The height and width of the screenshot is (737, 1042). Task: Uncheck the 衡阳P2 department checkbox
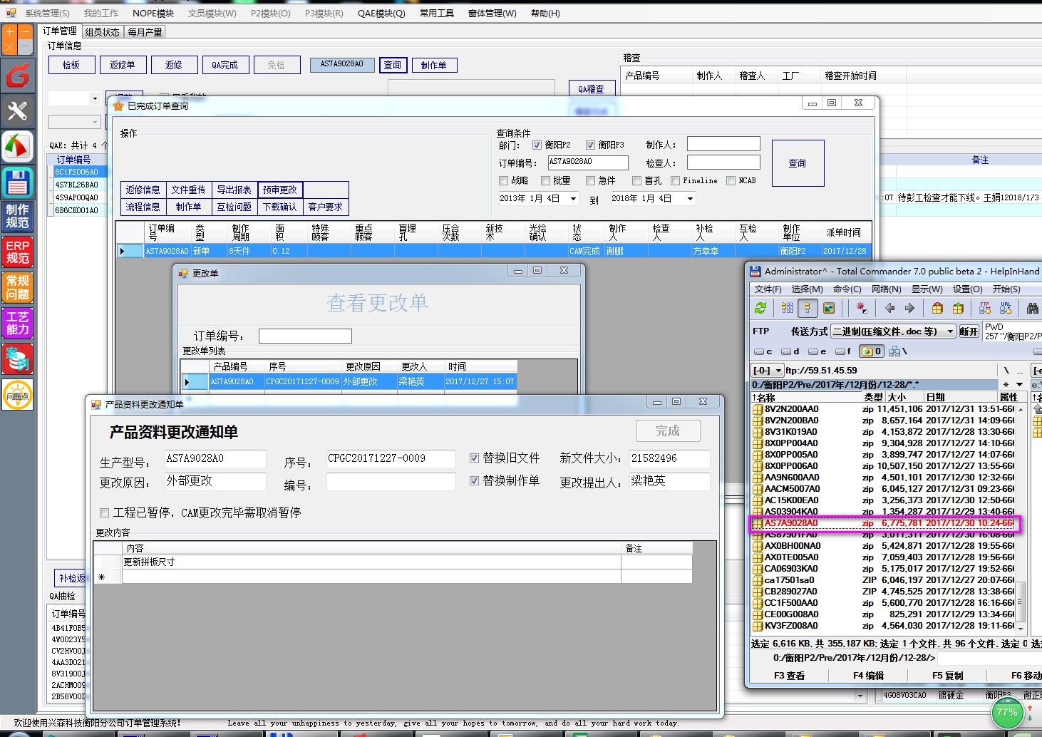[x=537, y=145]
